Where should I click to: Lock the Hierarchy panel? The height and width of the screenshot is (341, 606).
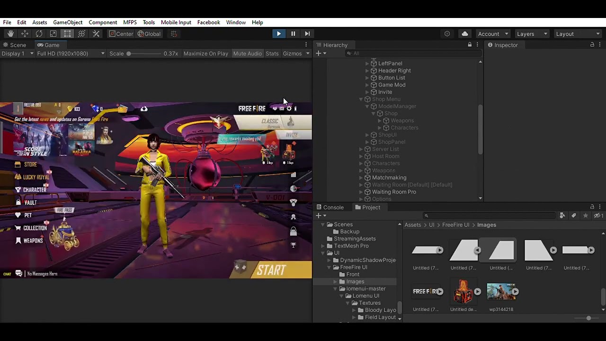click(470, 45)
